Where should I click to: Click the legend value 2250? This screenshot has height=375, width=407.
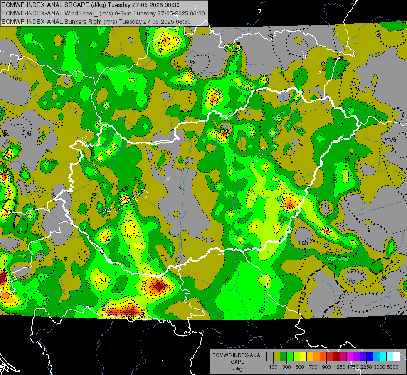point(366,367)
